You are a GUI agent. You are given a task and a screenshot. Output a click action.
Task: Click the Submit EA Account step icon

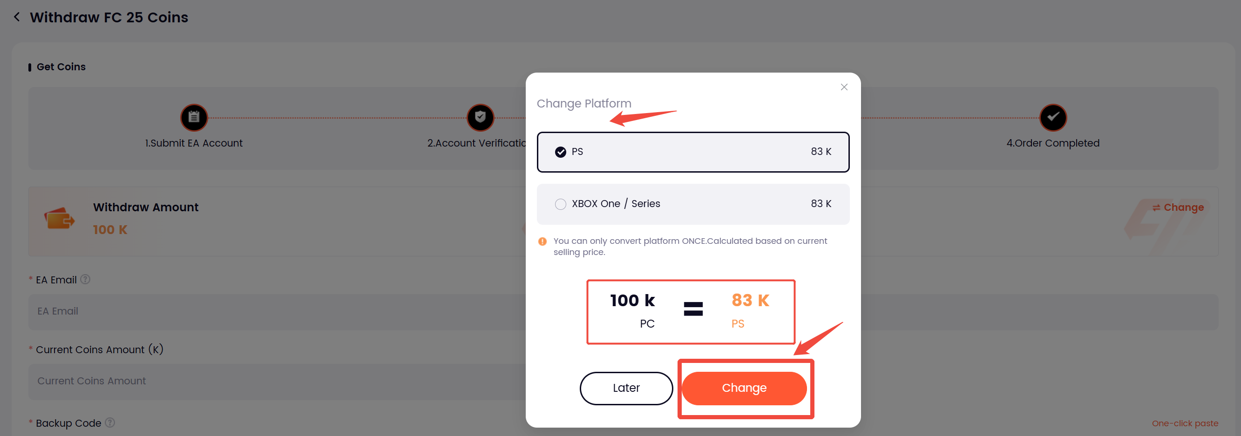click(x=194, y=117)
